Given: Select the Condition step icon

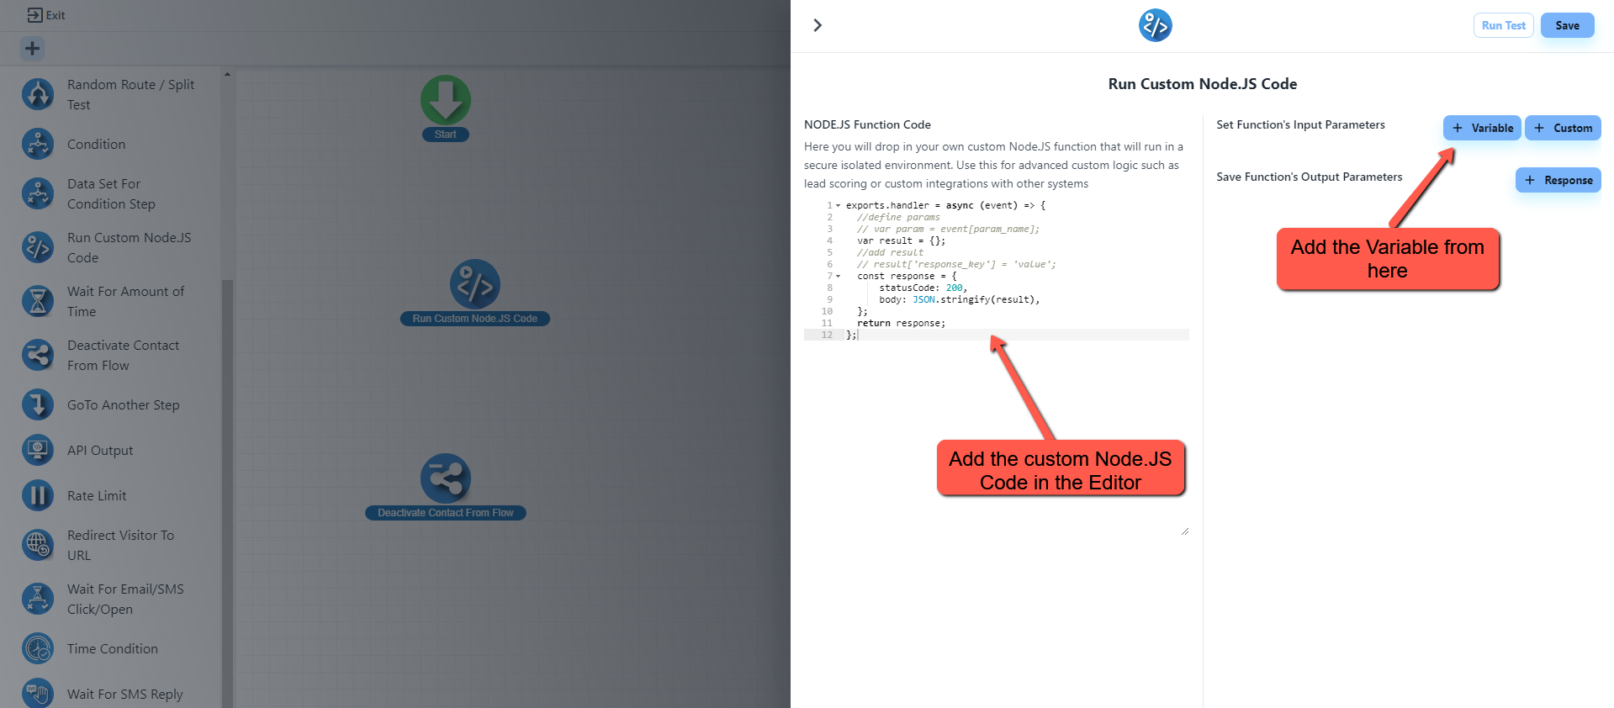Looking at the screenshot, I should [x=38, y=145].
